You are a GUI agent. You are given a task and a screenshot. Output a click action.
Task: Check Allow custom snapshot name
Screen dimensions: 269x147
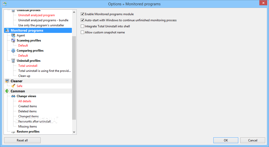pos(82,32)
